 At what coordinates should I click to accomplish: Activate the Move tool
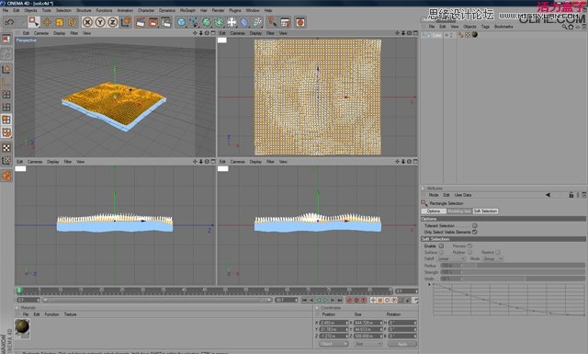47,22
